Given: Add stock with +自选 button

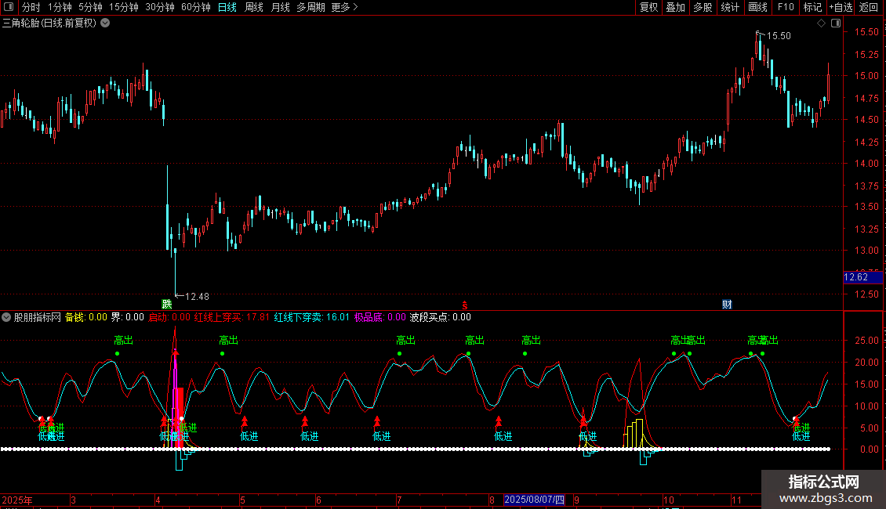Looking at the screenshot, I should (x=841, y=7).
